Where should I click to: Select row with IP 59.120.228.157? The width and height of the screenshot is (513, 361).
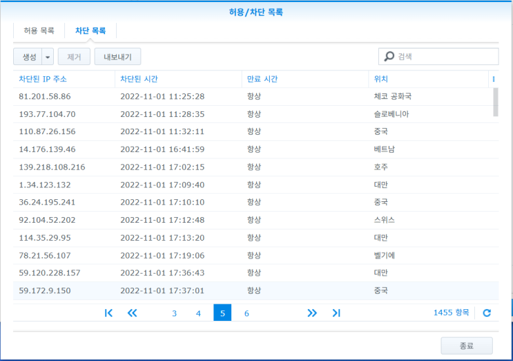click(x=256, y=273)
